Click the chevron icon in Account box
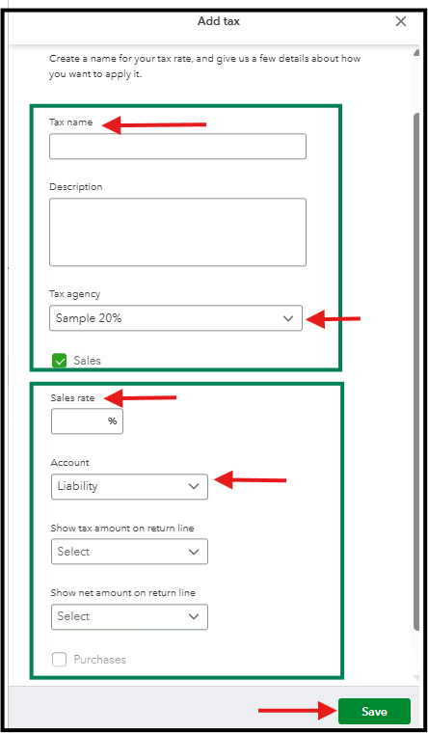Screen dimensions: 428x733 (x=194, y=487)
